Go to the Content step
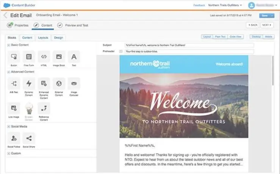Image resolution: width=280 pixels, height=174 pixels. click(43, 25)
